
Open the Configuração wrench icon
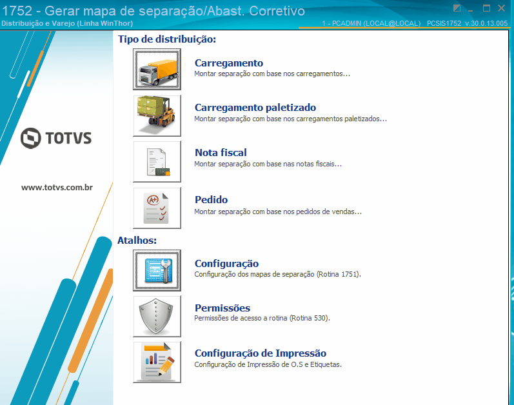pyautogui.click(x=157, y=270)
